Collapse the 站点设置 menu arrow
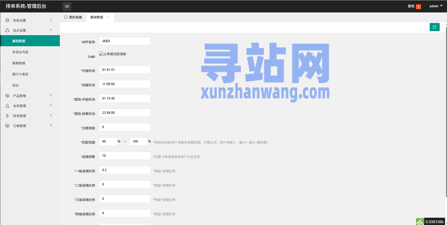Image resolution: width=447 pixels, height=225 pixels. coord(51,30)
